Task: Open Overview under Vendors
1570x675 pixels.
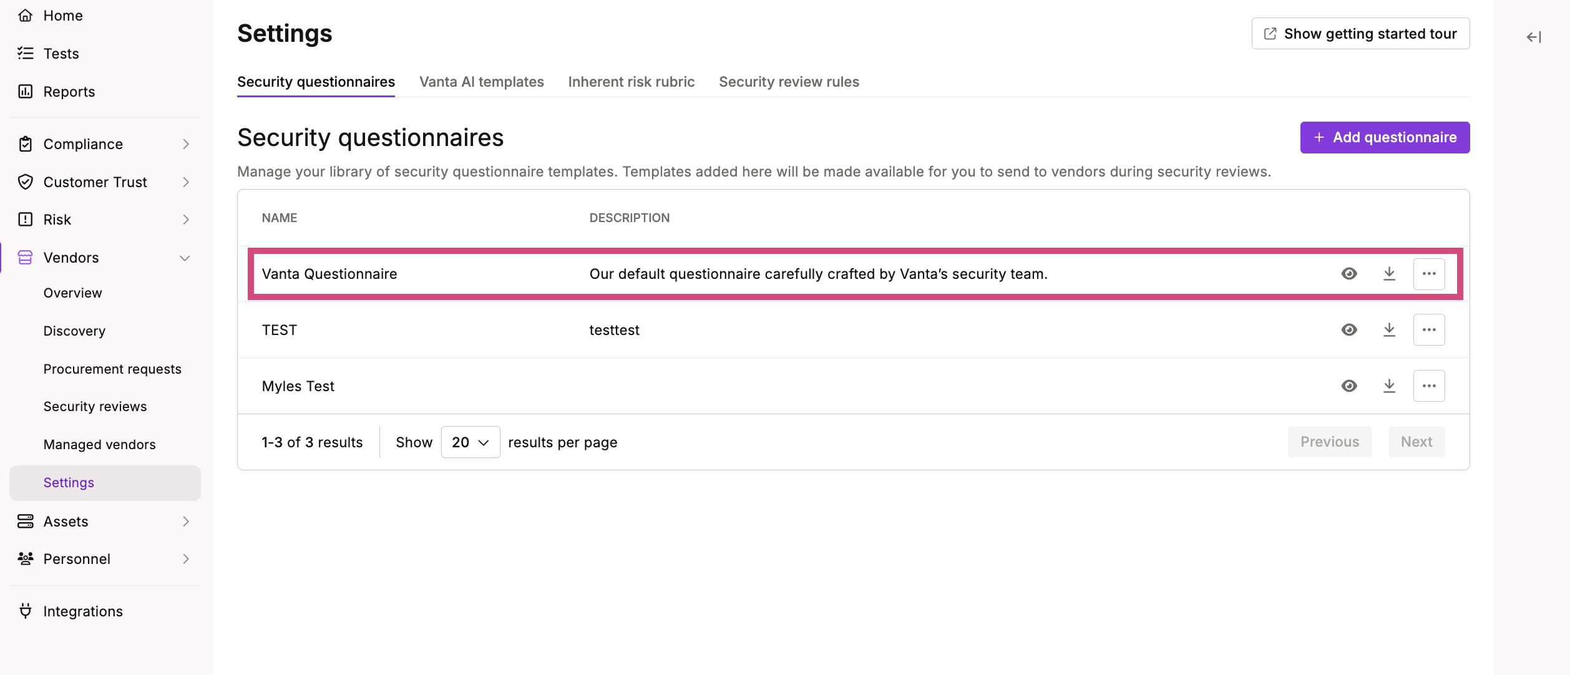Action: [73, 293]
